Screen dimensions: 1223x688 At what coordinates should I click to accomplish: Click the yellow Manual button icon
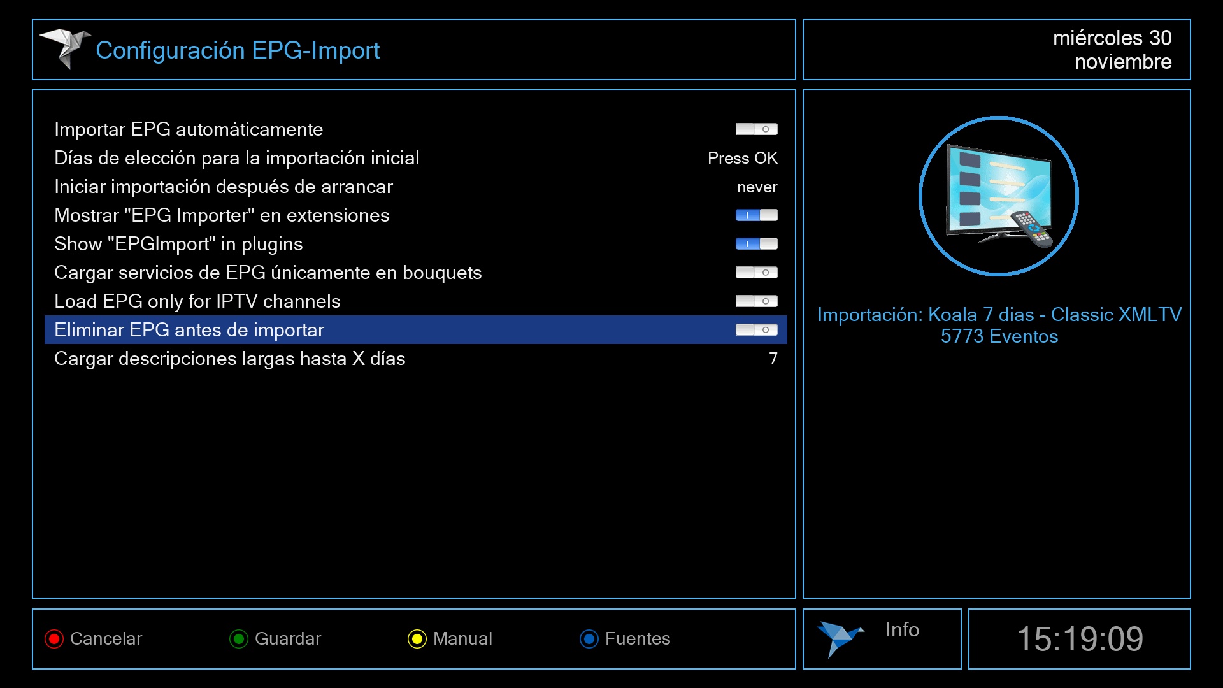point(417,639)
